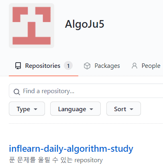Expand the Type filter dropdown
The width and height of the screenshot is (163, 167).
click(27, 109)
